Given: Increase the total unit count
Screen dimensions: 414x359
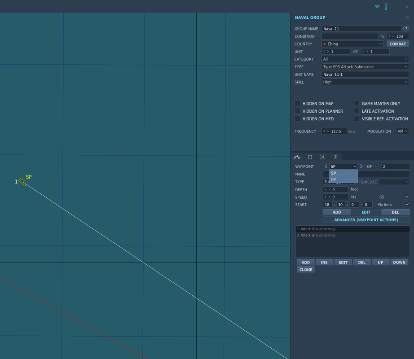Looking at the screenshot, I should pyautogui.click(x=368, y=52).
